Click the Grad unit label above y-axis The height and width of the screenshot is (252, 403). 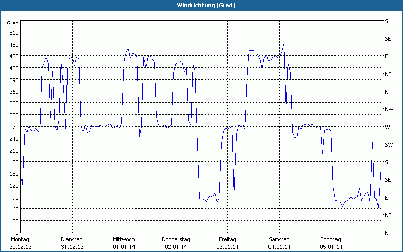pos(13,23)
